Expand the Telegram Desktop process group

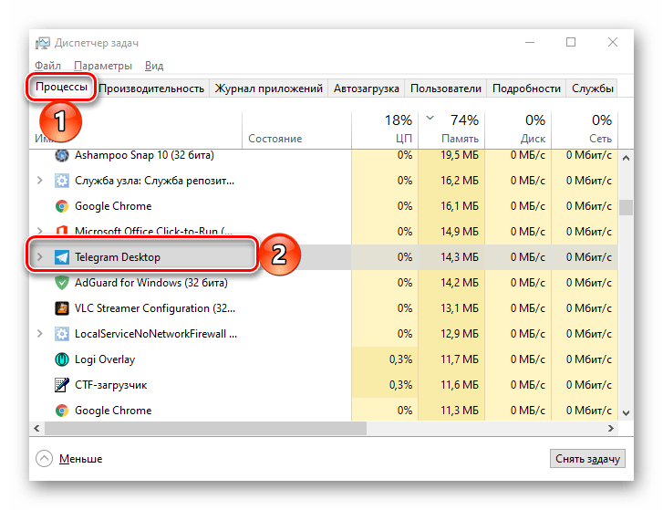(x=40, y=256)
